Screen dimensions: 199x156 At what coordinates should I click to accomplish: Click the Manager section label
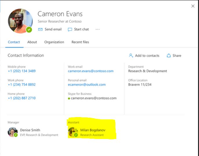pyautogui.click(x=14, y=122)
